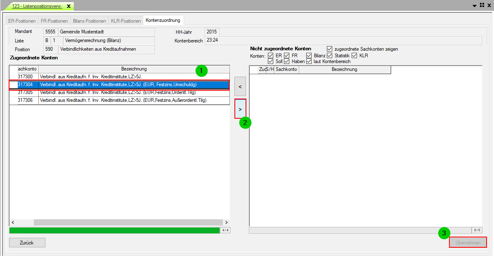Uncheck 'zugeordnete Sachkonten zeigen' checkbox

pyautogui.click(x=329, y=49)
